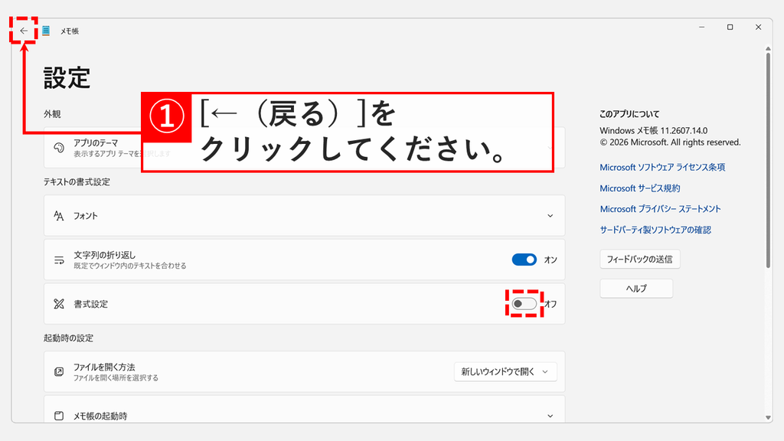Open Microsoft サービス規約 link
Viewport: 784px width, 441px height.
(x=639, y=188)
